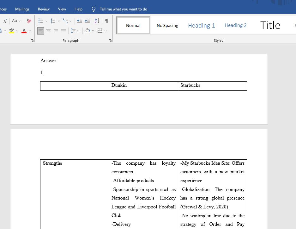Expand bullet library dropdown
Image resolution: width=296 pixels, height=229 pixels.
coord(46,21)
